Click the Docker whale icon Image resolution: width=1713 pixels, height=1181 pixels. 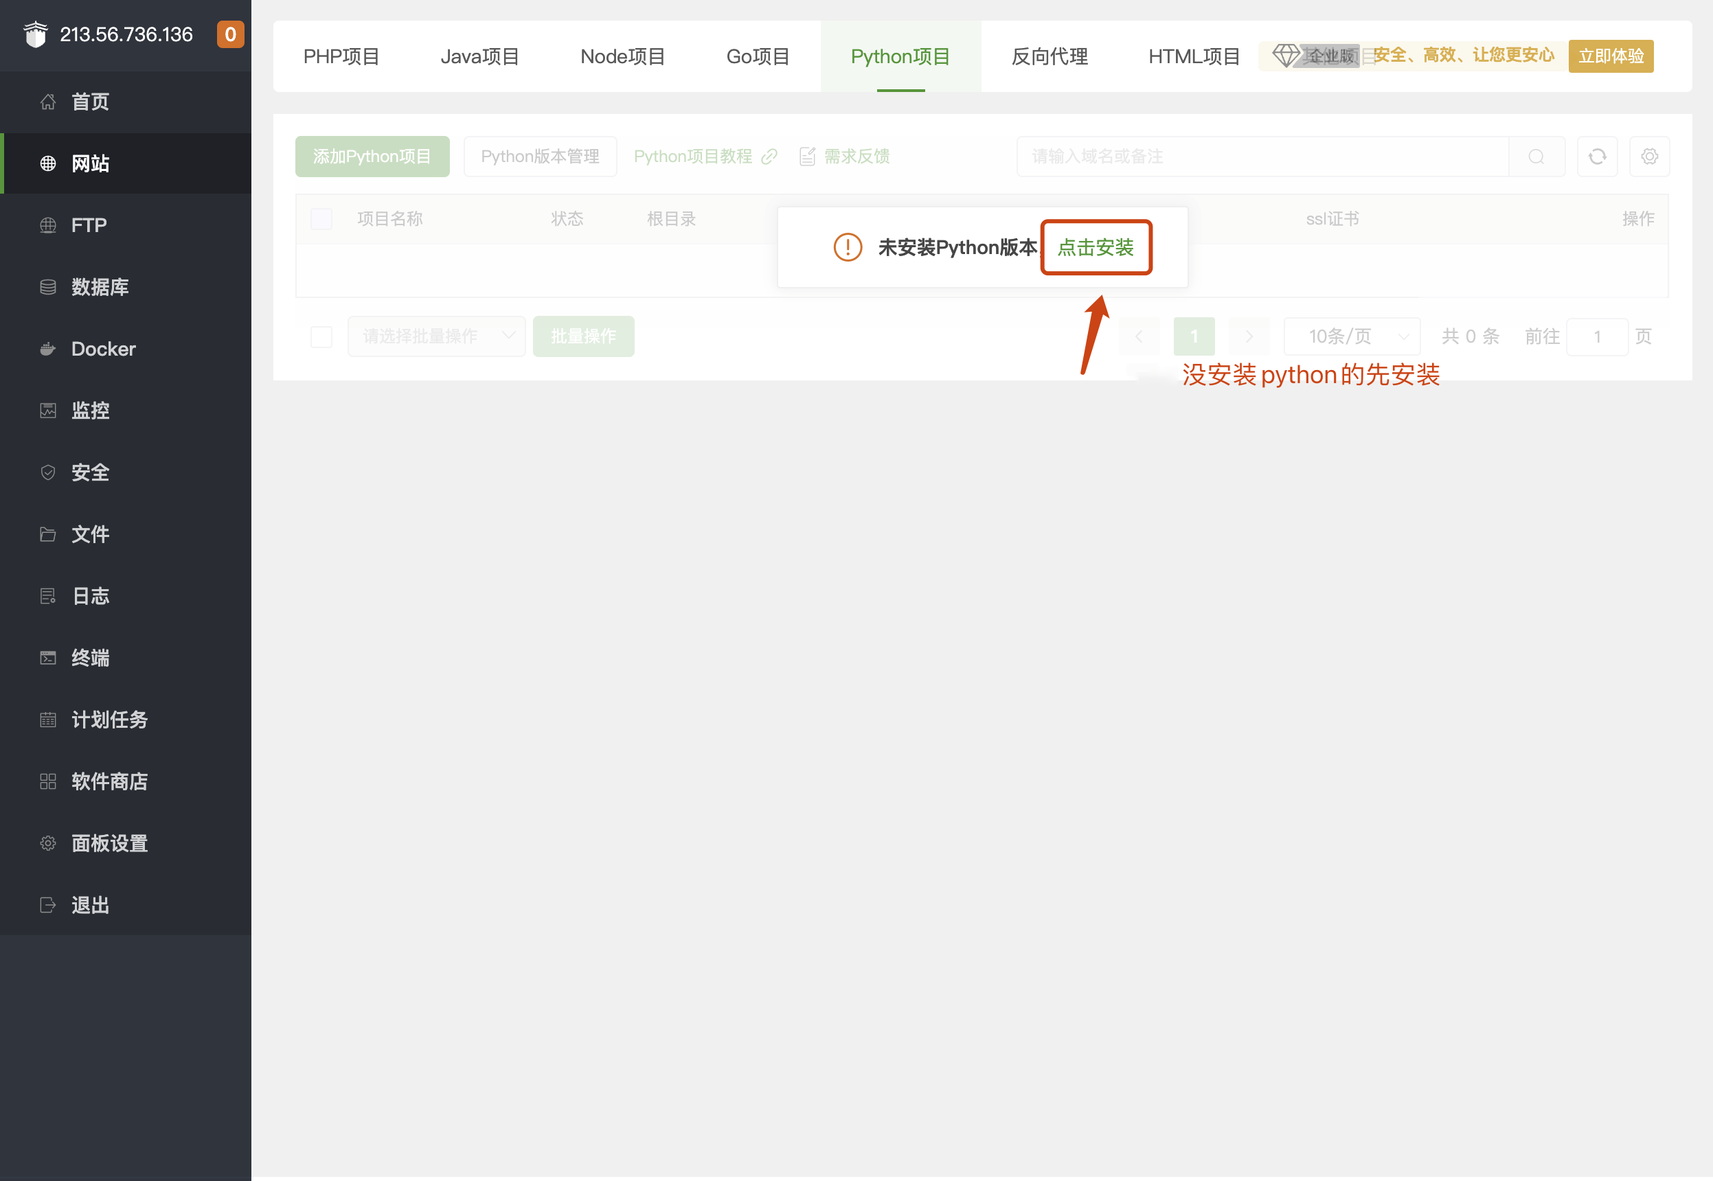pos(48,349)
